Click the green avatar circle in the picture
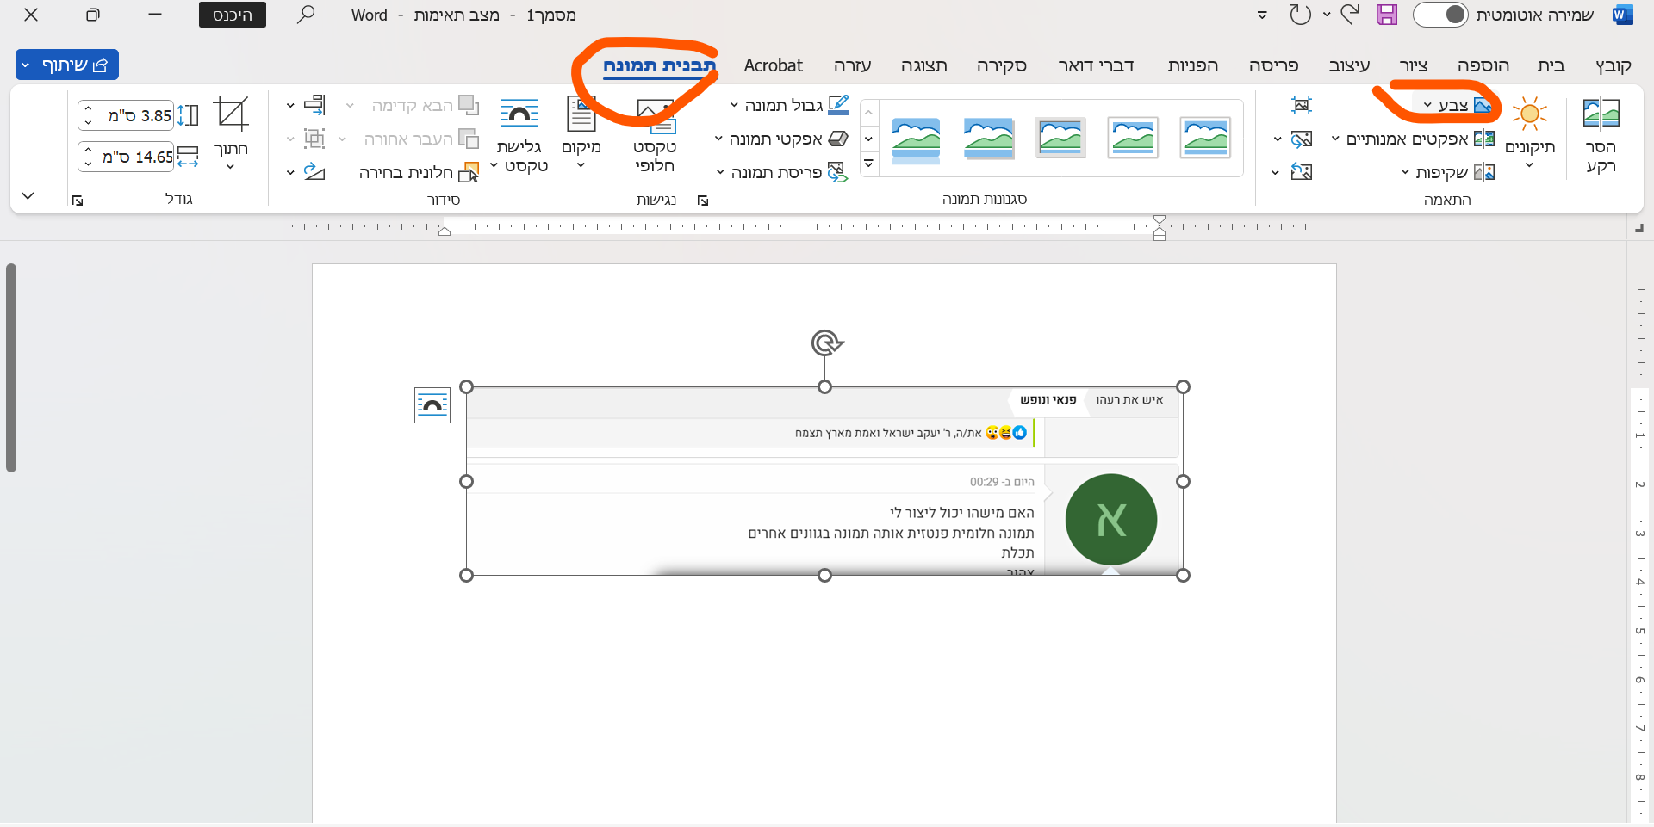1654x827 pixels. (1111, 520)
